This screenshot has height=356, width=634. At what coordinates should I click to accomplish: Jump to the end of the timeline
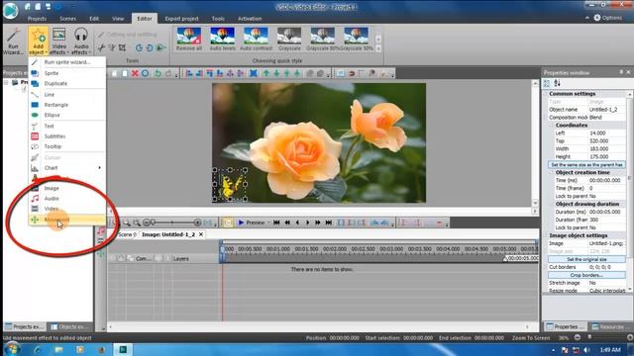329,222
